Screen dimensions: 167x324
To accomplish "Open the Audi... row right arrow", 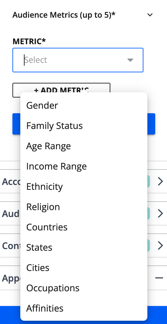I will point(160,213).
